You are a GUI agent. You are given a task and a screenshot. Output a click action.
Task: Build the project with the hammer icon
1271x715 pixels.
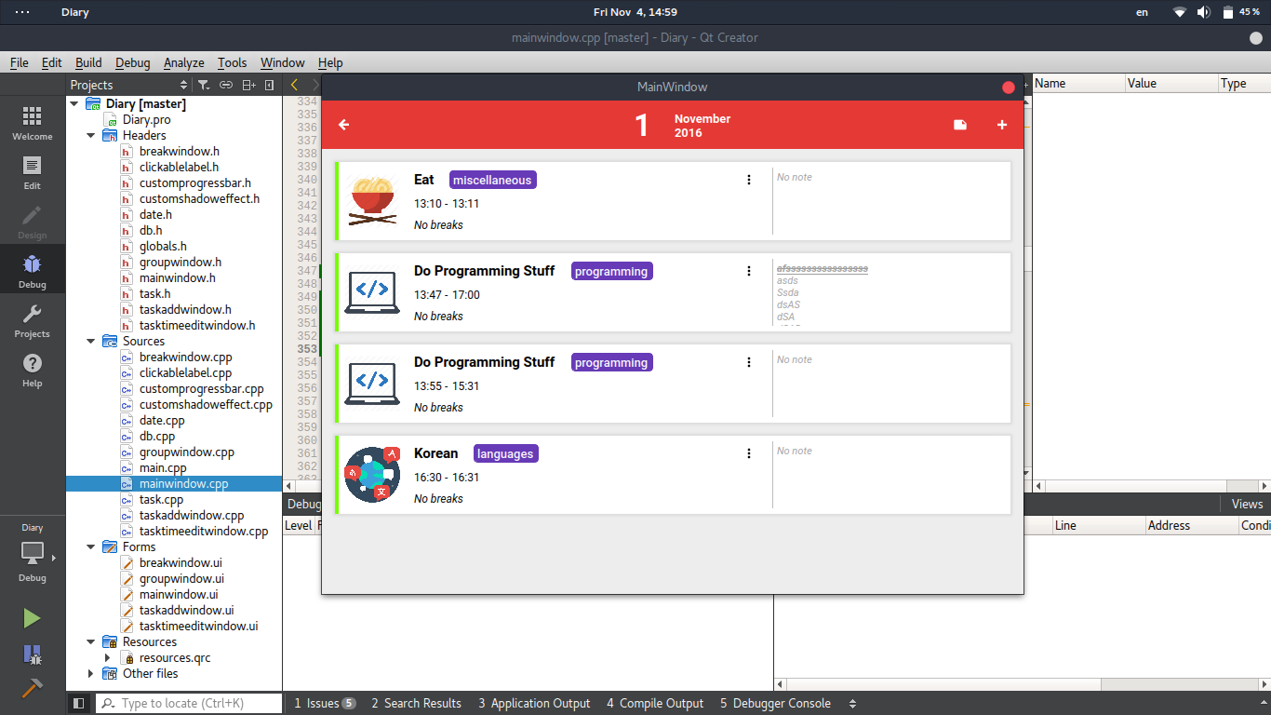32,689
